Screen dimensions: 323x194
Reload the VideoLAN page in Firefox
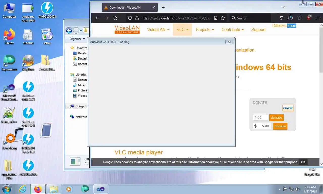point(116,18)
